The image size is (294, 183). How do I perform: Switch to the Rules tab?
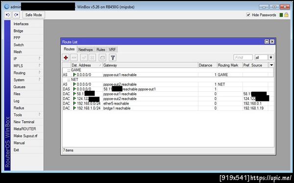pyautogui.click(x=101, y=50)
